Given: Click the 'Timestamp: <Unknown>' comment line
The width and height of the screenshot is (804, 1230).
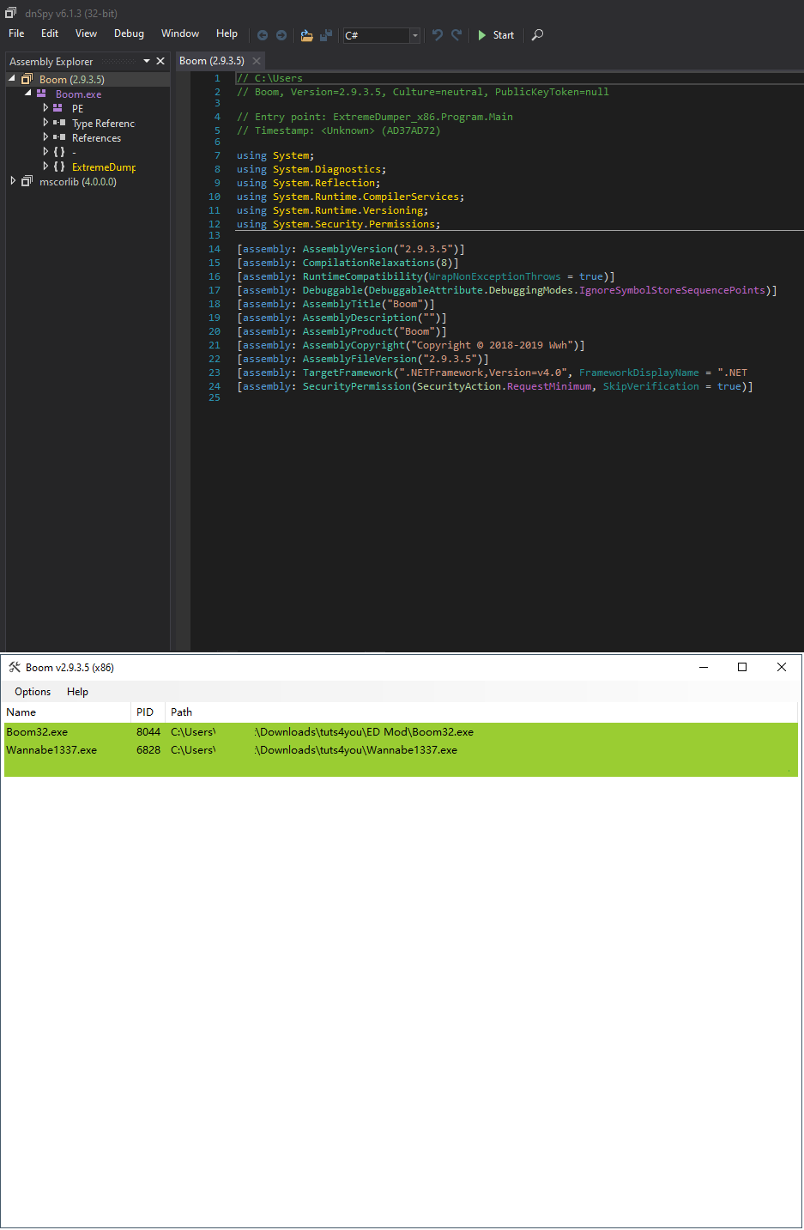Looking at the screenshot, I should [339, 130].
